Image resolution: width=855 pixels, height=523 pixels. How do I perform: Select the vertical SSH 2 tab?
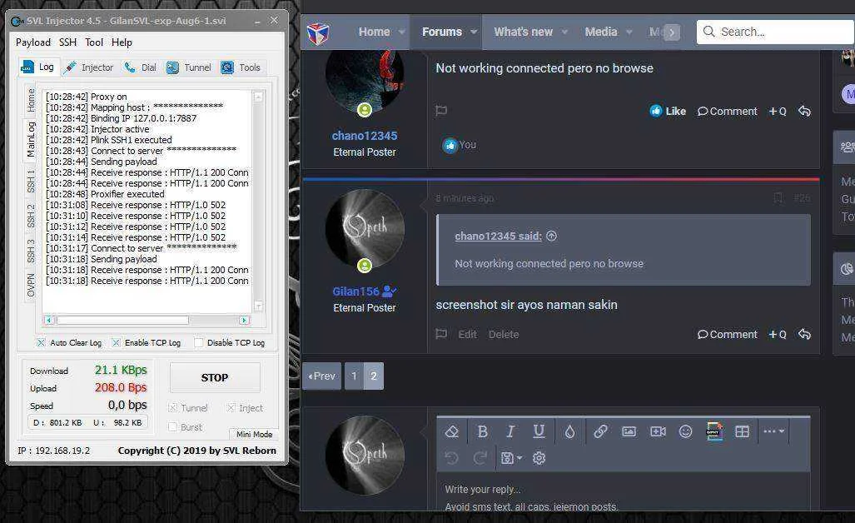pyautogui.click(x=31, y=216)
